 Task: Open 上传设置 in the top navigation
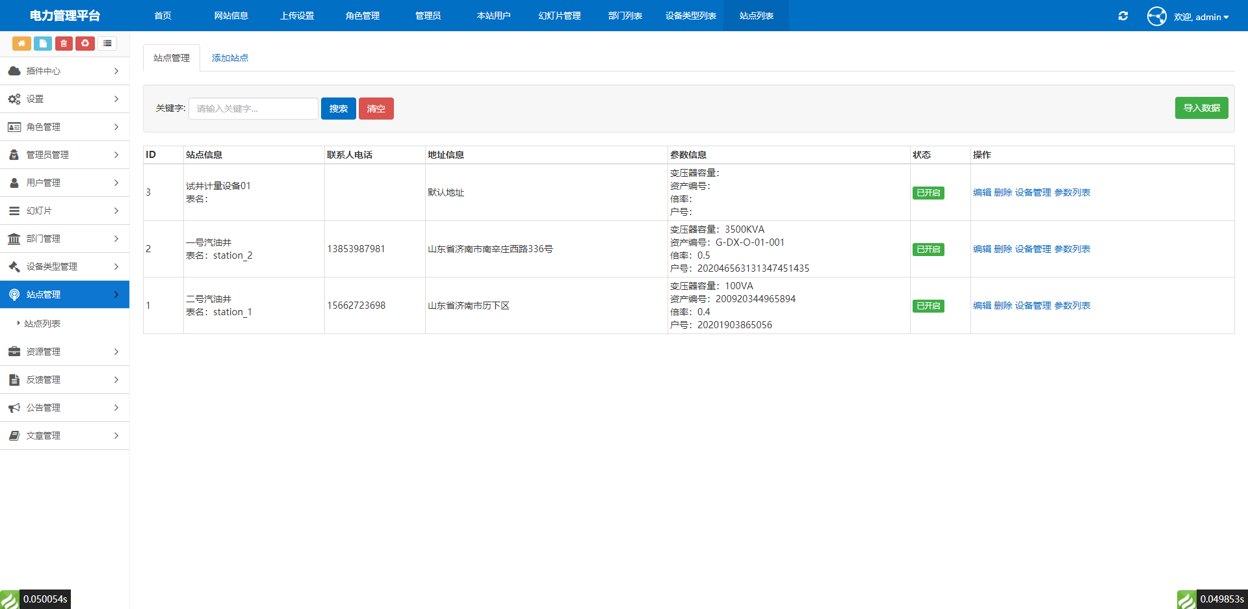[x=297, y=16]
